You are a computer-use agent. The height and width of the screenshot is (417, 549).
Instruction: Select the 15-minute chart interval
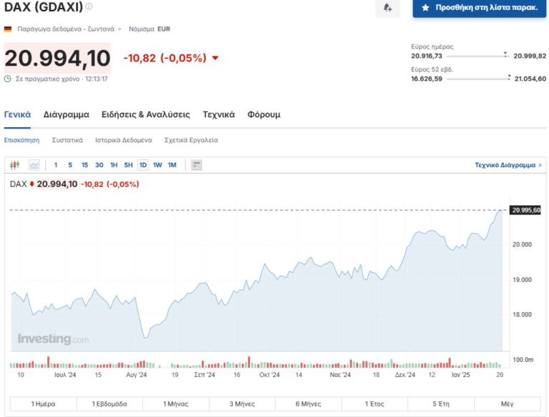[x=84, y=165]
